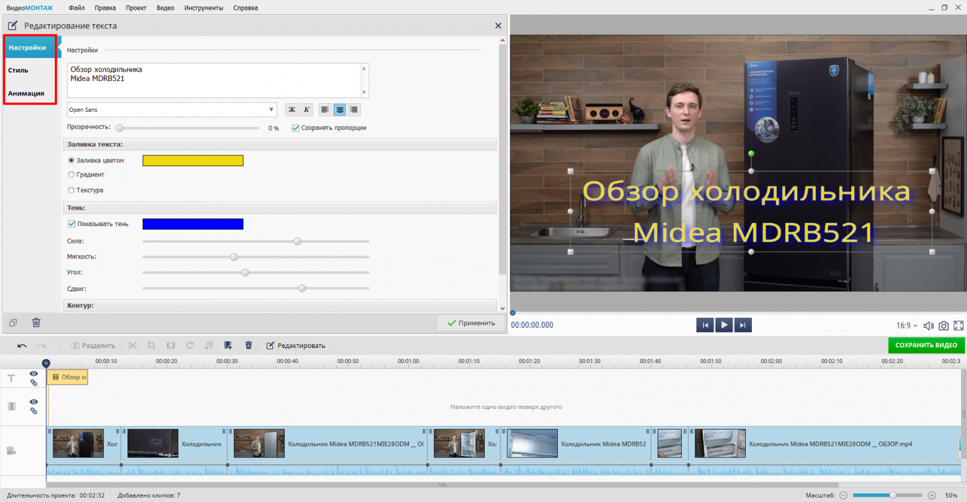Click the italic text formatting icon
967x502 pixels.
(x=306, y=110)
